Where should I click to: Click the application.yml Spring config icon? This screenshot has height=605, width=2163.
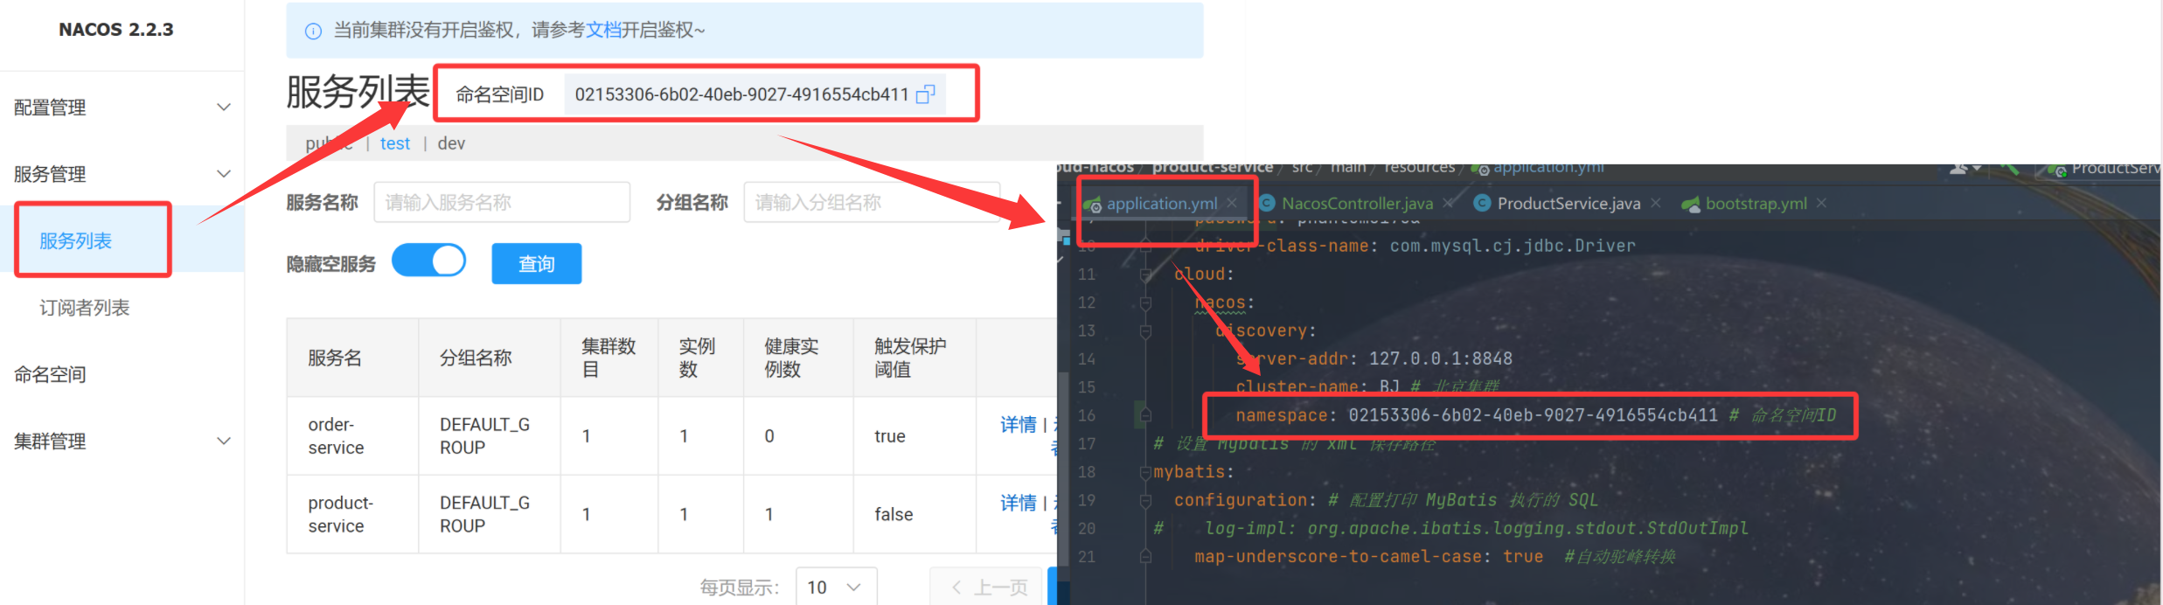[1093, 204]
